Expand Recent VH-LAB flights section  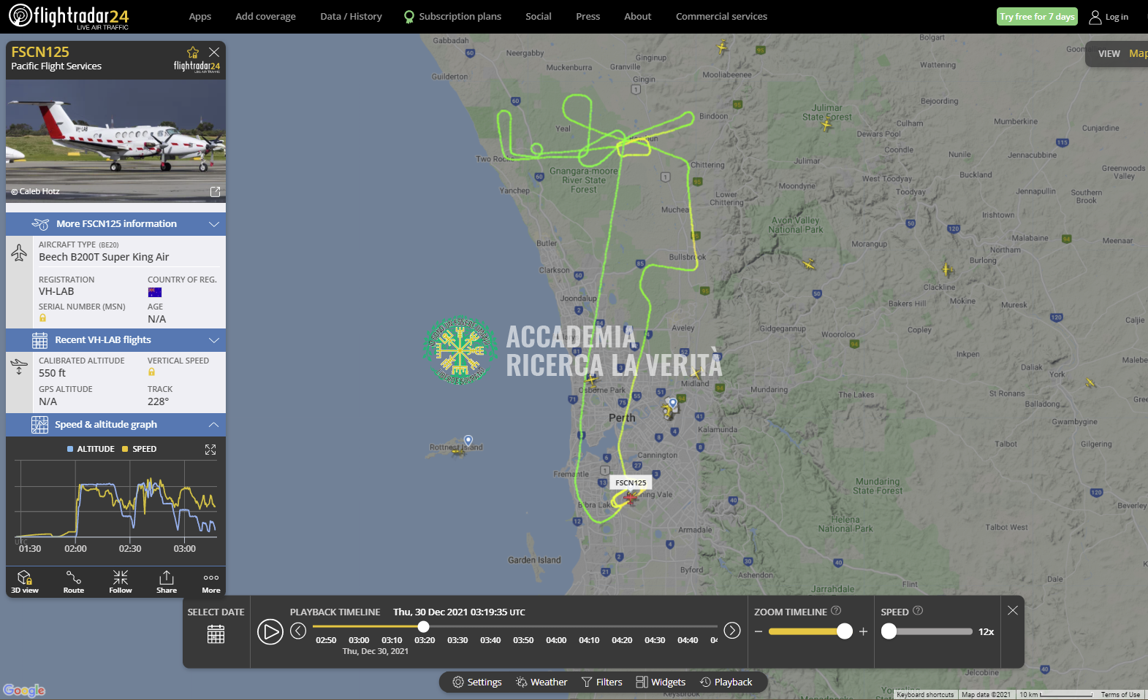tap(116, 340)
